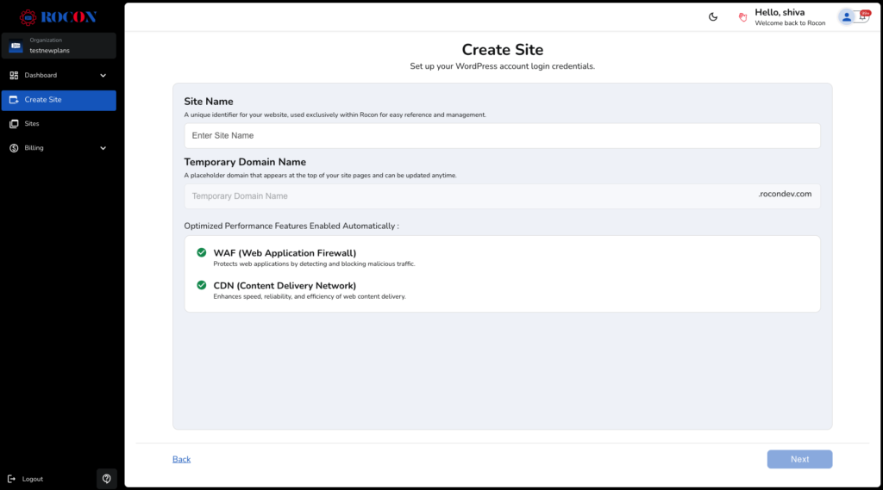The image size is (883, 490).
Task: Focus the Enter Site Name field
Action: pos(502,136)
